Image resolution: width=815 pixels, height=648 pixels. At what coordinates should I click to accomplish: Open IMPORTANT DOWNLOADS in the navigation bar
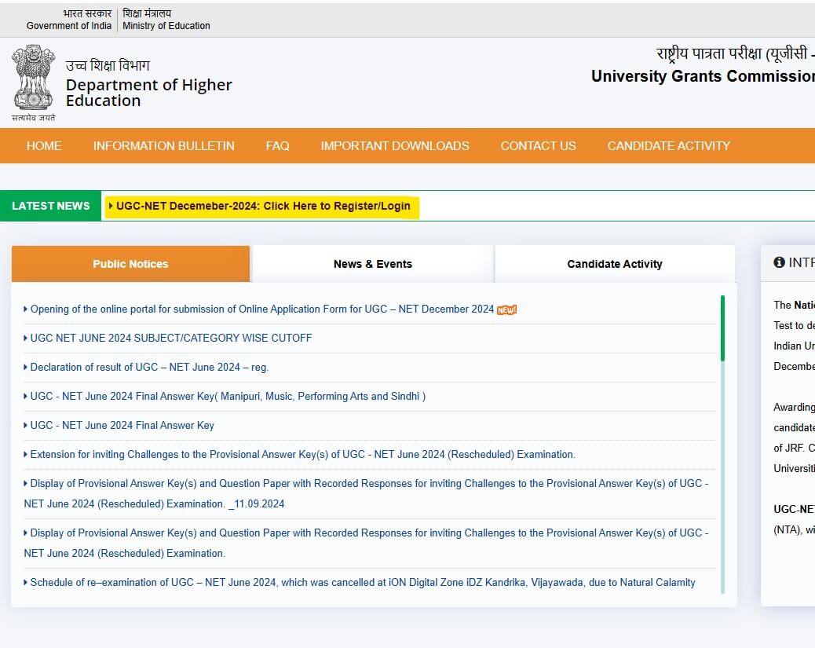(395, 145)
